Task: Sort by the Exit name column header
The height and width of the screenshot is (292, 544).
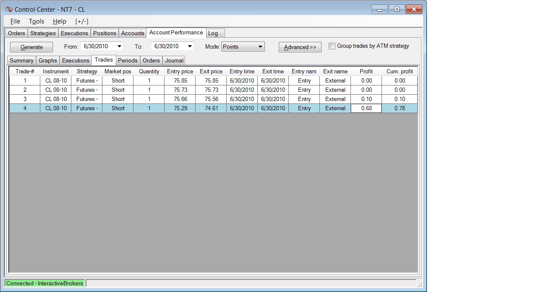Action: [335, 71]
